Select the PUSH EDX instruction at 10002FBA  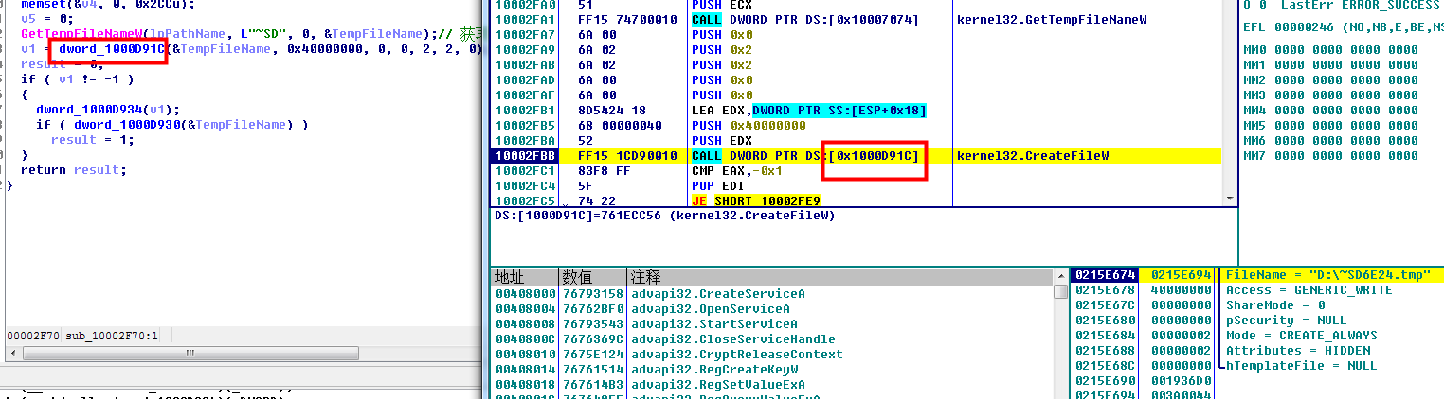721,140
